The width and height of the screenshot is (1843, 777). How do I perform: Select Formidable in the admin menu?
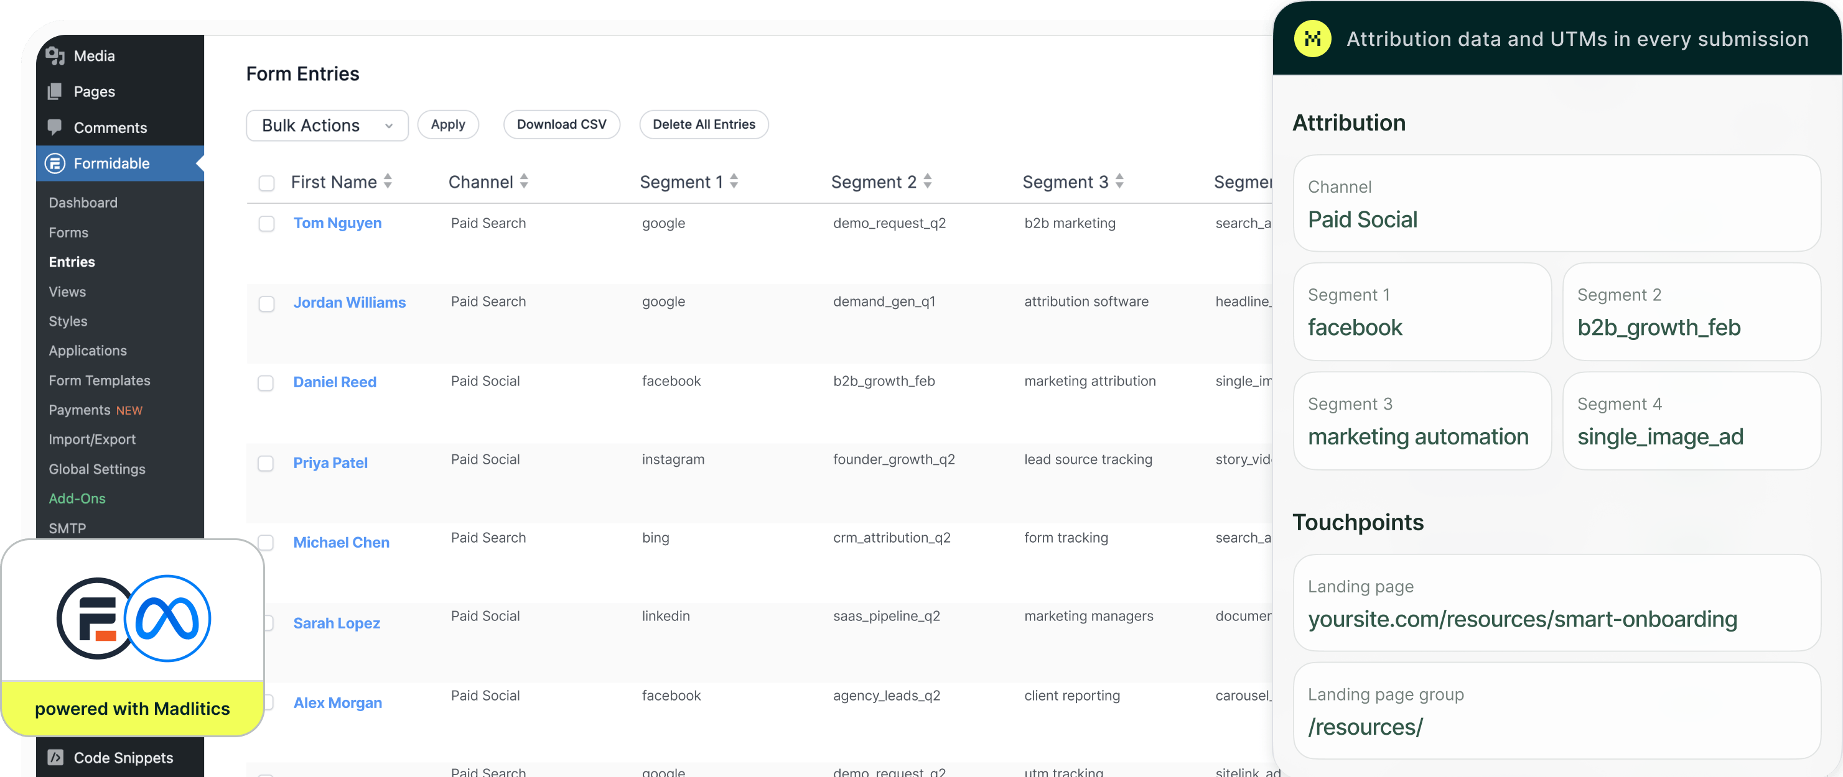(119, 163)
